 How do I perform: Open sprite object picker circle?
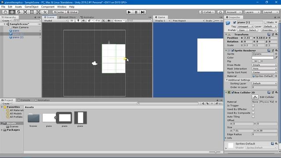pos(276,54)
